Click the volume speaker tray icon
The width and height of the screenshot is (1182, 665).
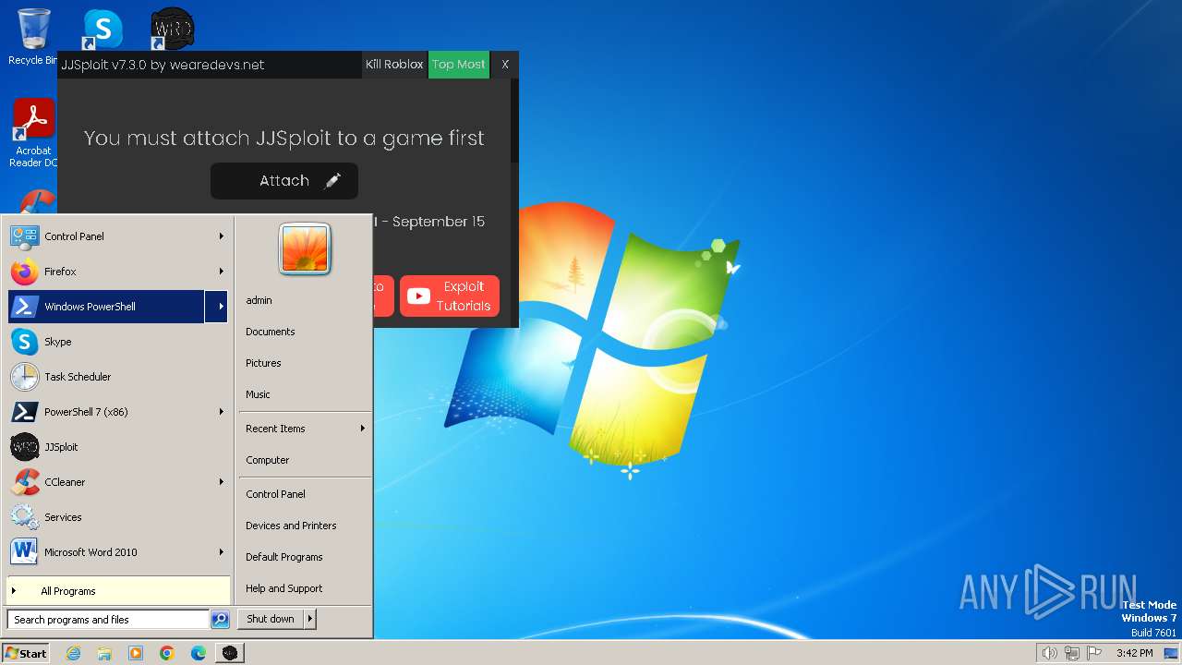pyautogui.click(x=1049, y=653)
